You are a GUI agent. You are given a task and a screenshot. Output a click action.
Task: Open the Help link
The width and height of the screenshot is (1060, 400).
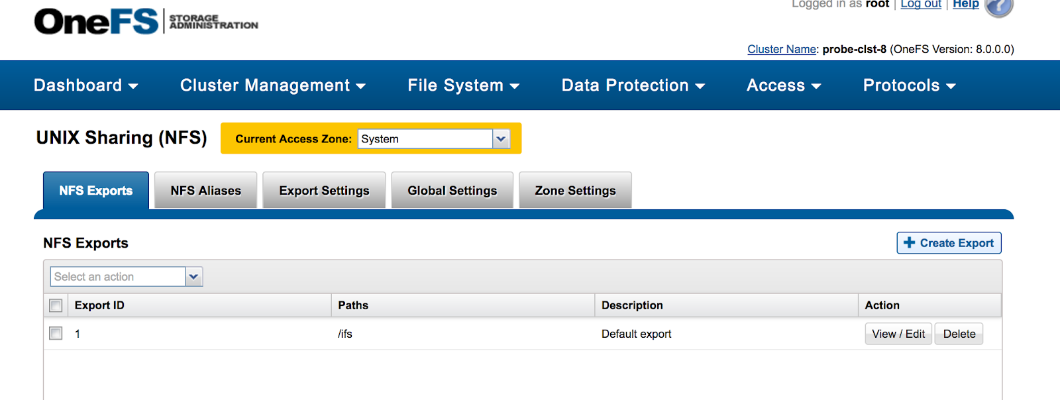(966, 4)
